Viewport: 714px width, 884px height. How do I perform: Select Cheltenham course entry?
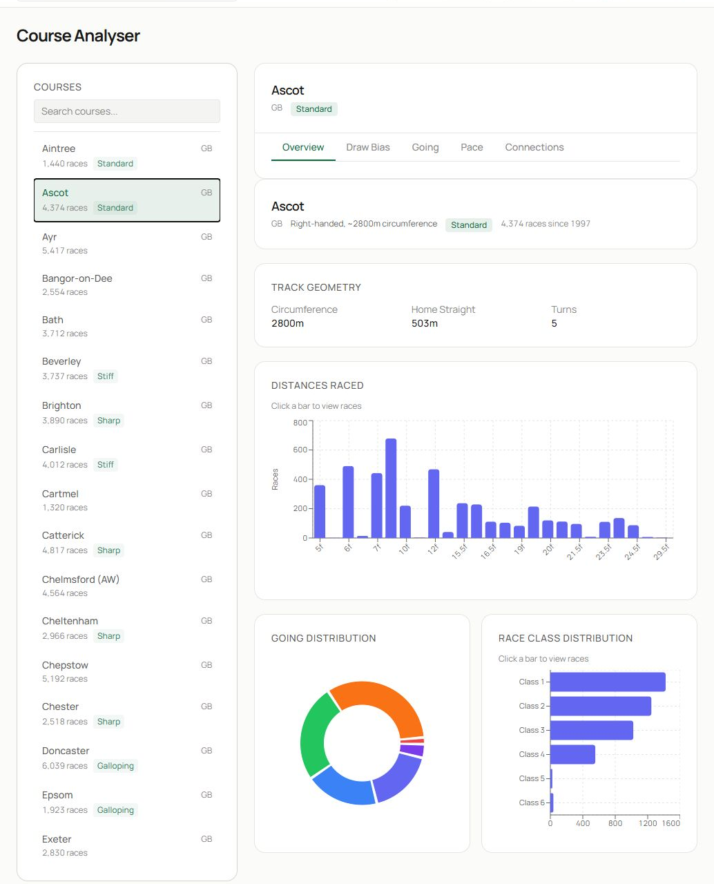pos(127,628)
